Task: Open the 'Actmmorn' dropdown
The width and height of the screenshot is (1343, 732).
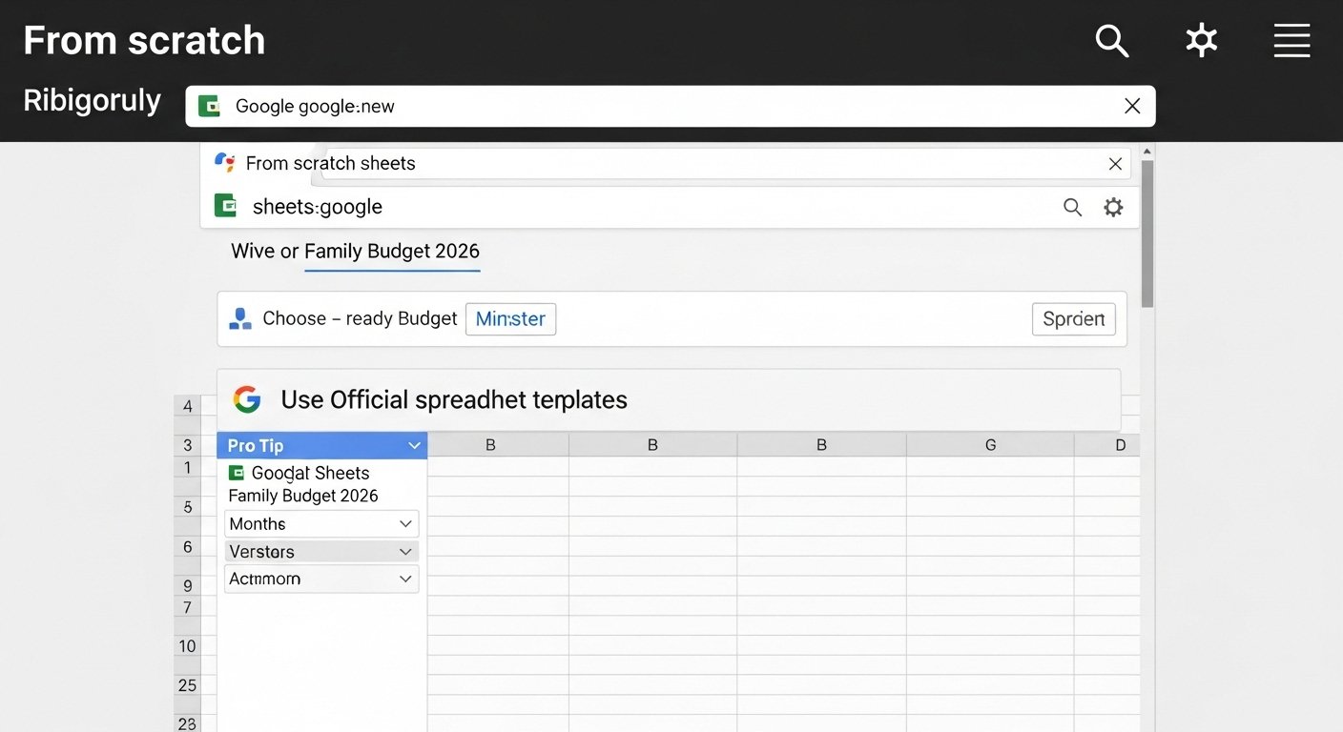Action: [x=321, y=579]
